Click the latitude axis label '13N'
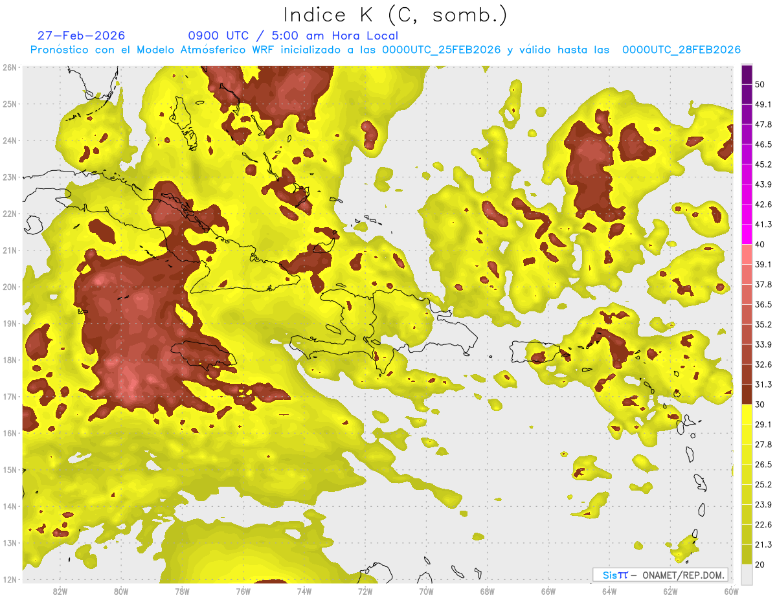The image size is (777, 600). pos(10,543)
